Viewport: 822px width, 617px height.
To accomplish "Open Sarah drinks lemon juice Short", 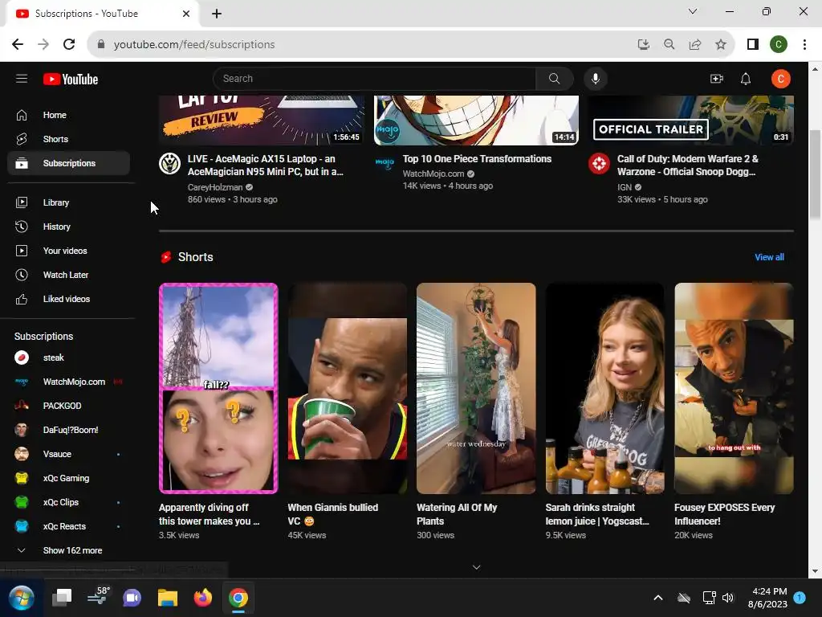I will pos(605,388).
